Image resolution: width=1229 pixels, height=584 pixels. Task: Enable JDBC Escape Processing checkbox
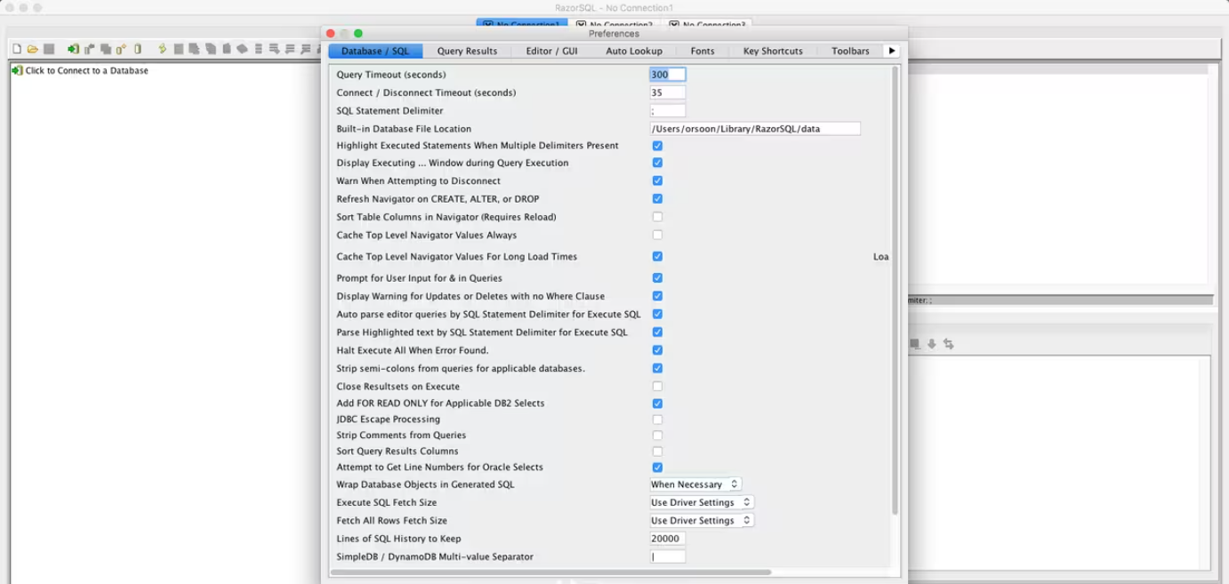[x=657, y=420]
